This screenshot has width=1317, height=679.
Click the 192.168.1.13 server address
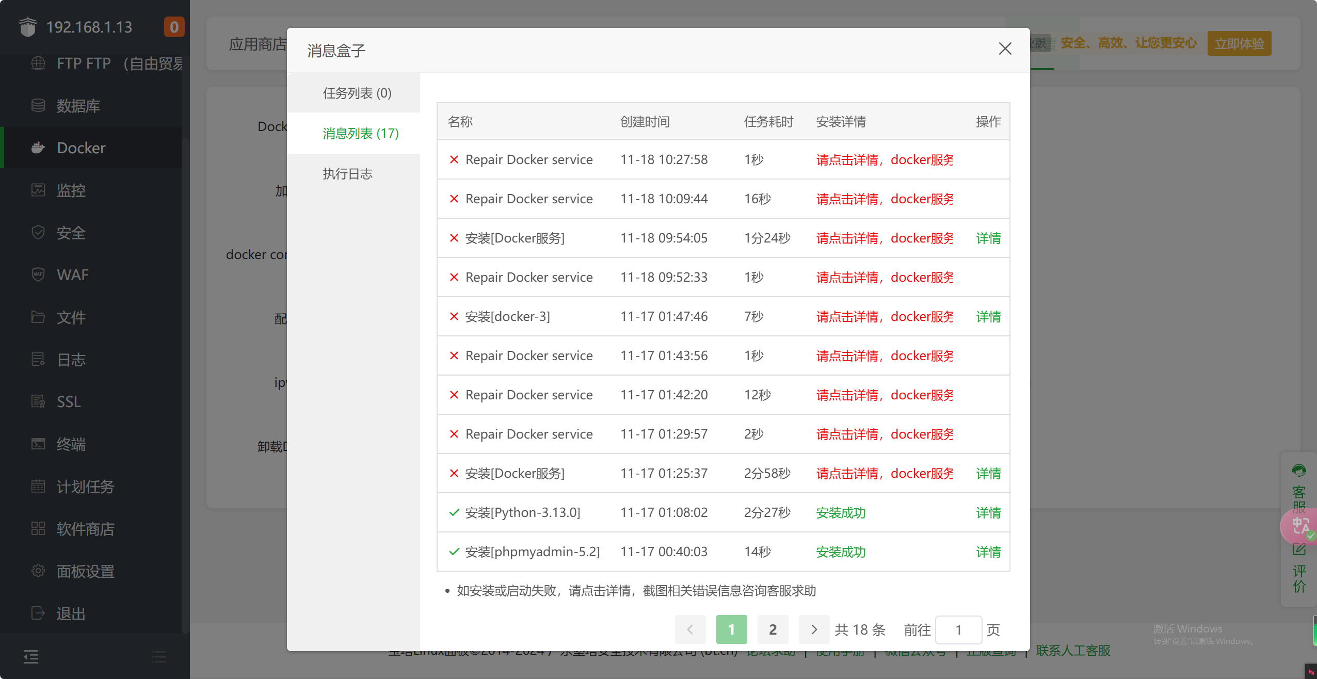[x=89, y=27]
